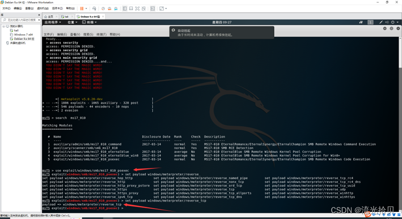This screenshot has height=219, width=402.
Task: Maximize the terminal window
Action: 391,28
